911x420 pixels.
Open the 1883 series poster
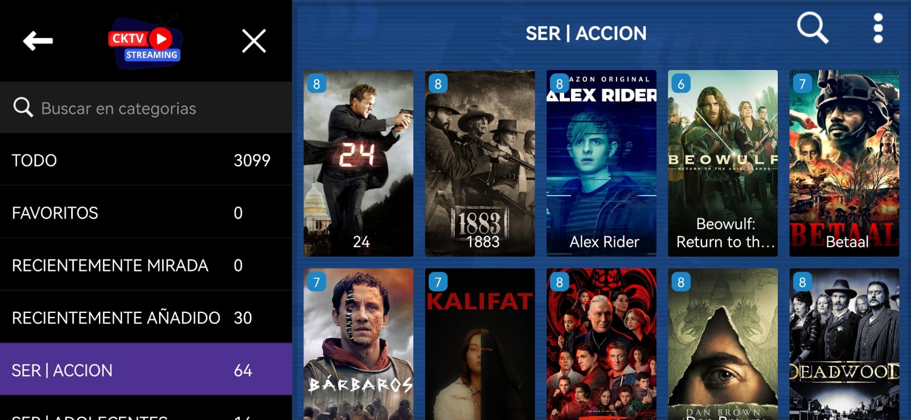click(x=480, y=163)
